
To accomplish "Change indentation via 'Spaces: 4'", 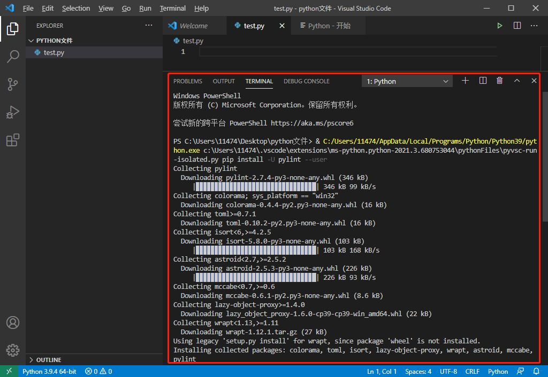I will pos(418,371).
